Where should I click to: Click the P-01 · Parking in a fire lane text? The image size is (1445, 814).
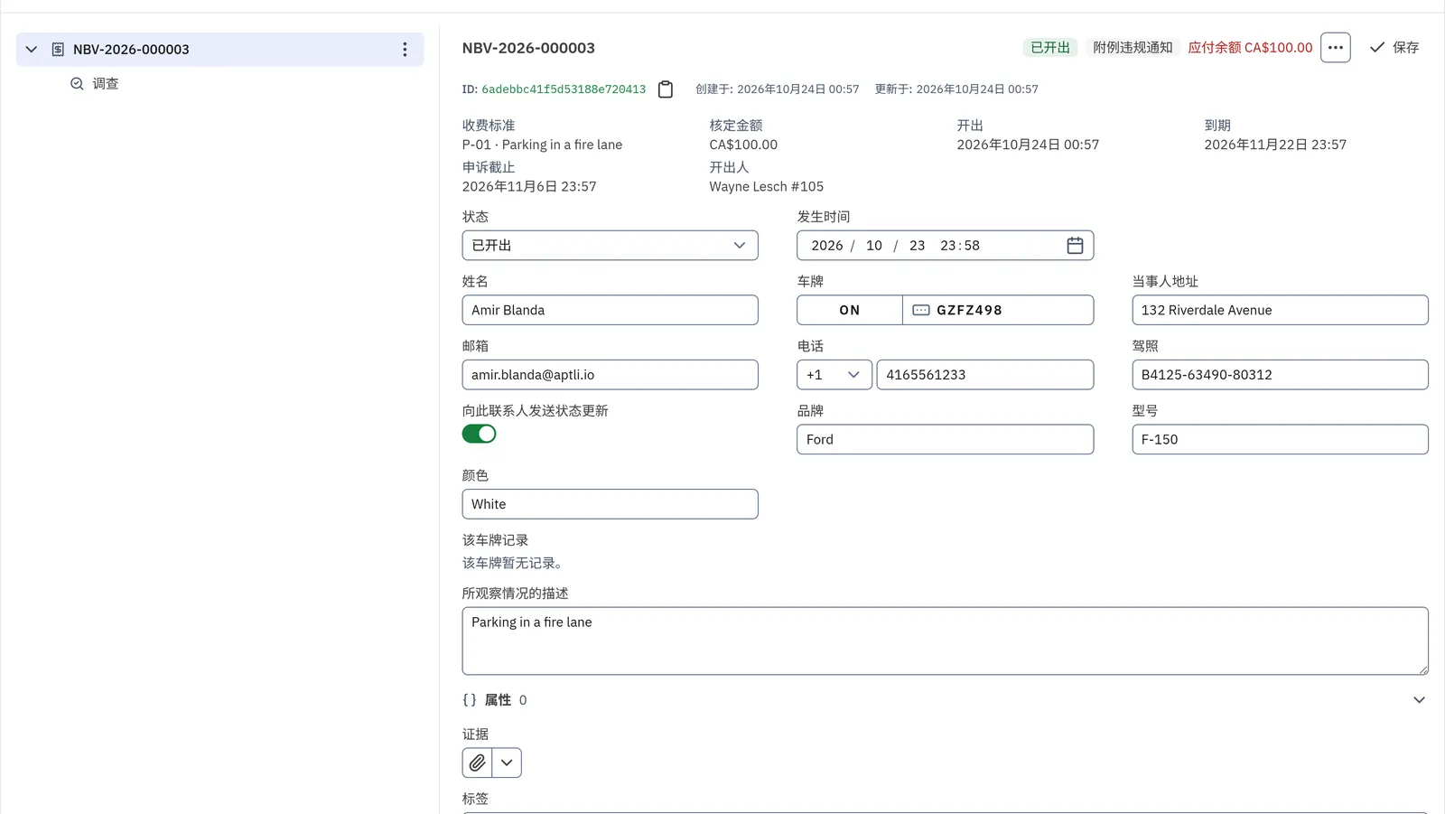click(542, 145)
